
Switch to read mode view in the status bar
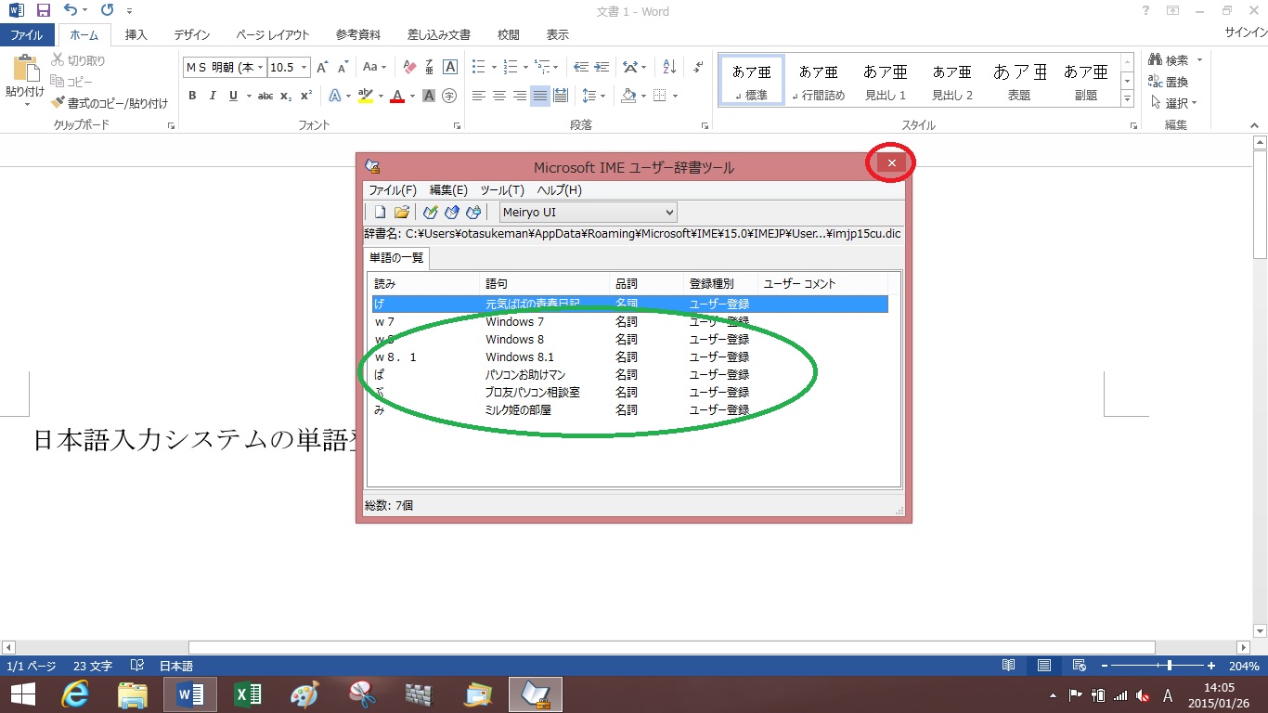pos(1009,666)
